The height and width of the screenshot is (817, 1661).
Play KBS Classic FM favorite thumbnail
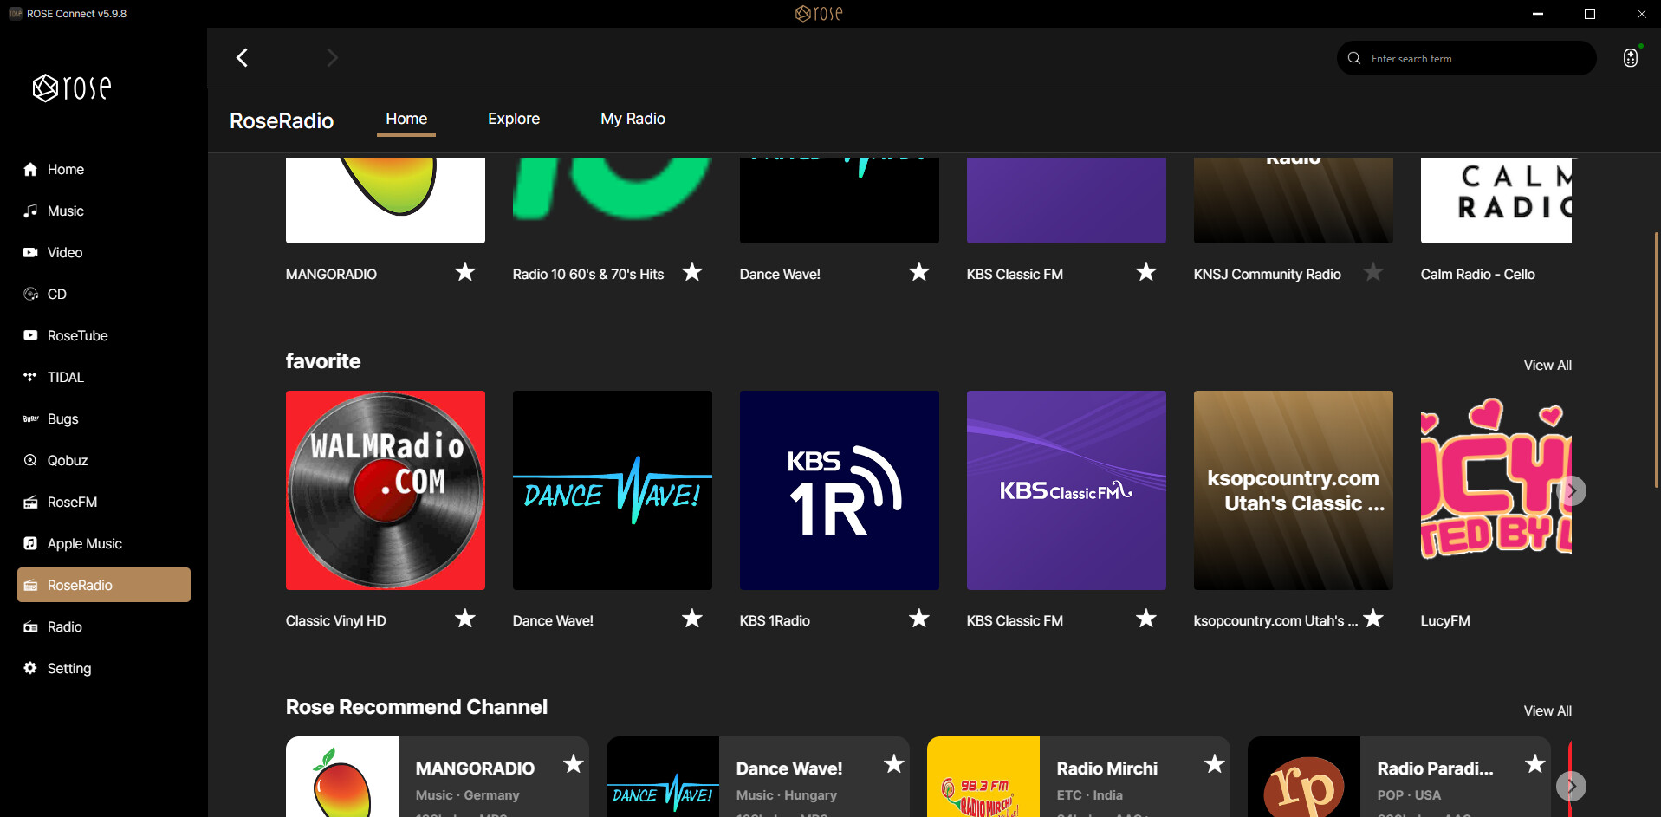[x=1067, y=490]
